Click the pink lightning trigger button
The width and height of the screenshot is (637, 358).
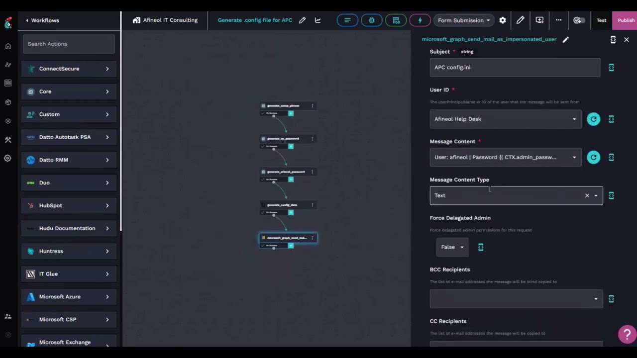(x=420, y=20)
